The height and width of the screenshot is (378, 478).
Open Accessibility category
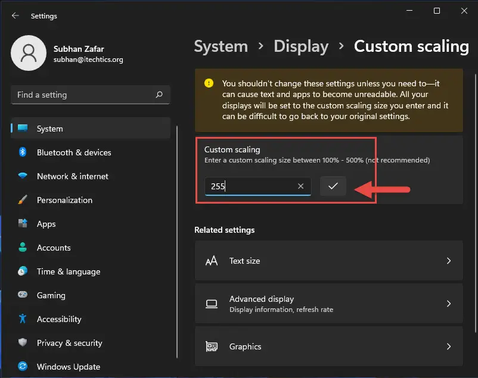point(91,319)
